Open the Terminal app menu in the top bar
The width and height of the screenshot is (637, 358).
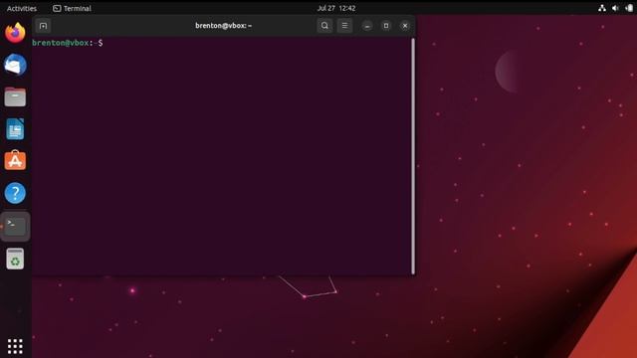click(x=72, y=8)
